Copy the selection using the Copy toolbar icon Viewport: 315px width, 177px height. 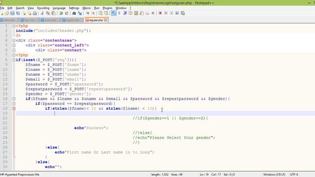48,13
